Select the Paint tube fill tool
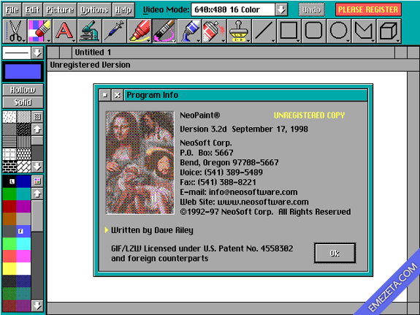Image resolution: width=420 pixels, height=315 pixels. click(x=189, y=31)
